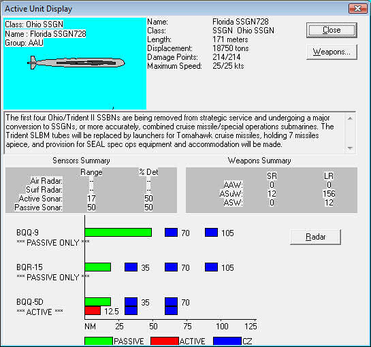Click the BQR-15 blue CZ marker at 35
Image resolution: width=371 pixels, height=347 pixels.
pyautogui.click(x=131, y=267)
